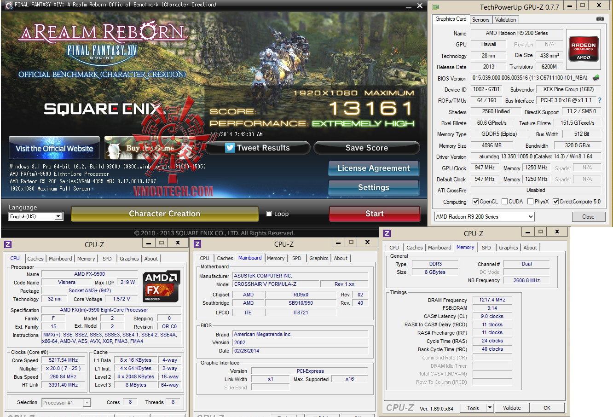Switch to the Validation tab in GPU-Z
613x417 pixels.
(x=505, y=20)
